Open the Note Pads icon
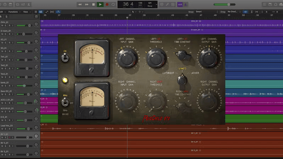 pyautogui.click(x=270, y=5)
